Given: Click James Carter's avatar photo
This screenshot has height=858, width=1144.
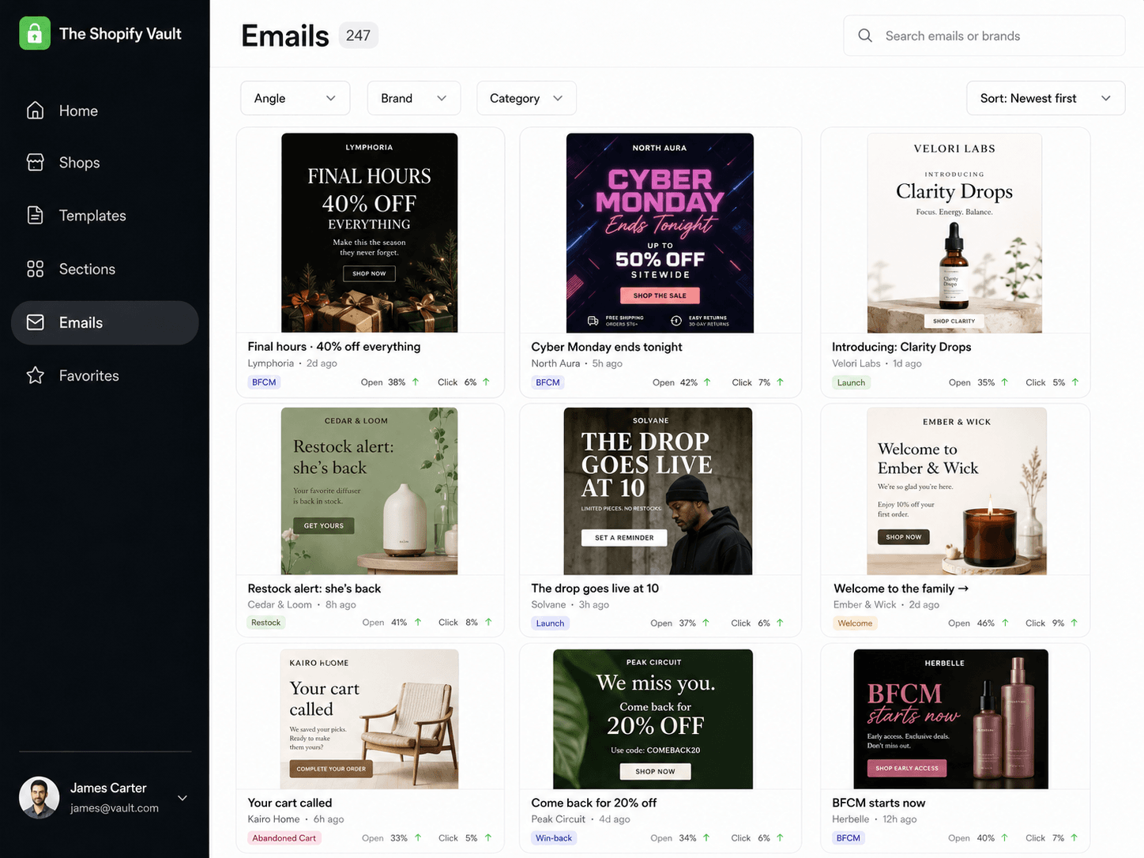Looking at the screenshot, I should [x=40, y=797].
